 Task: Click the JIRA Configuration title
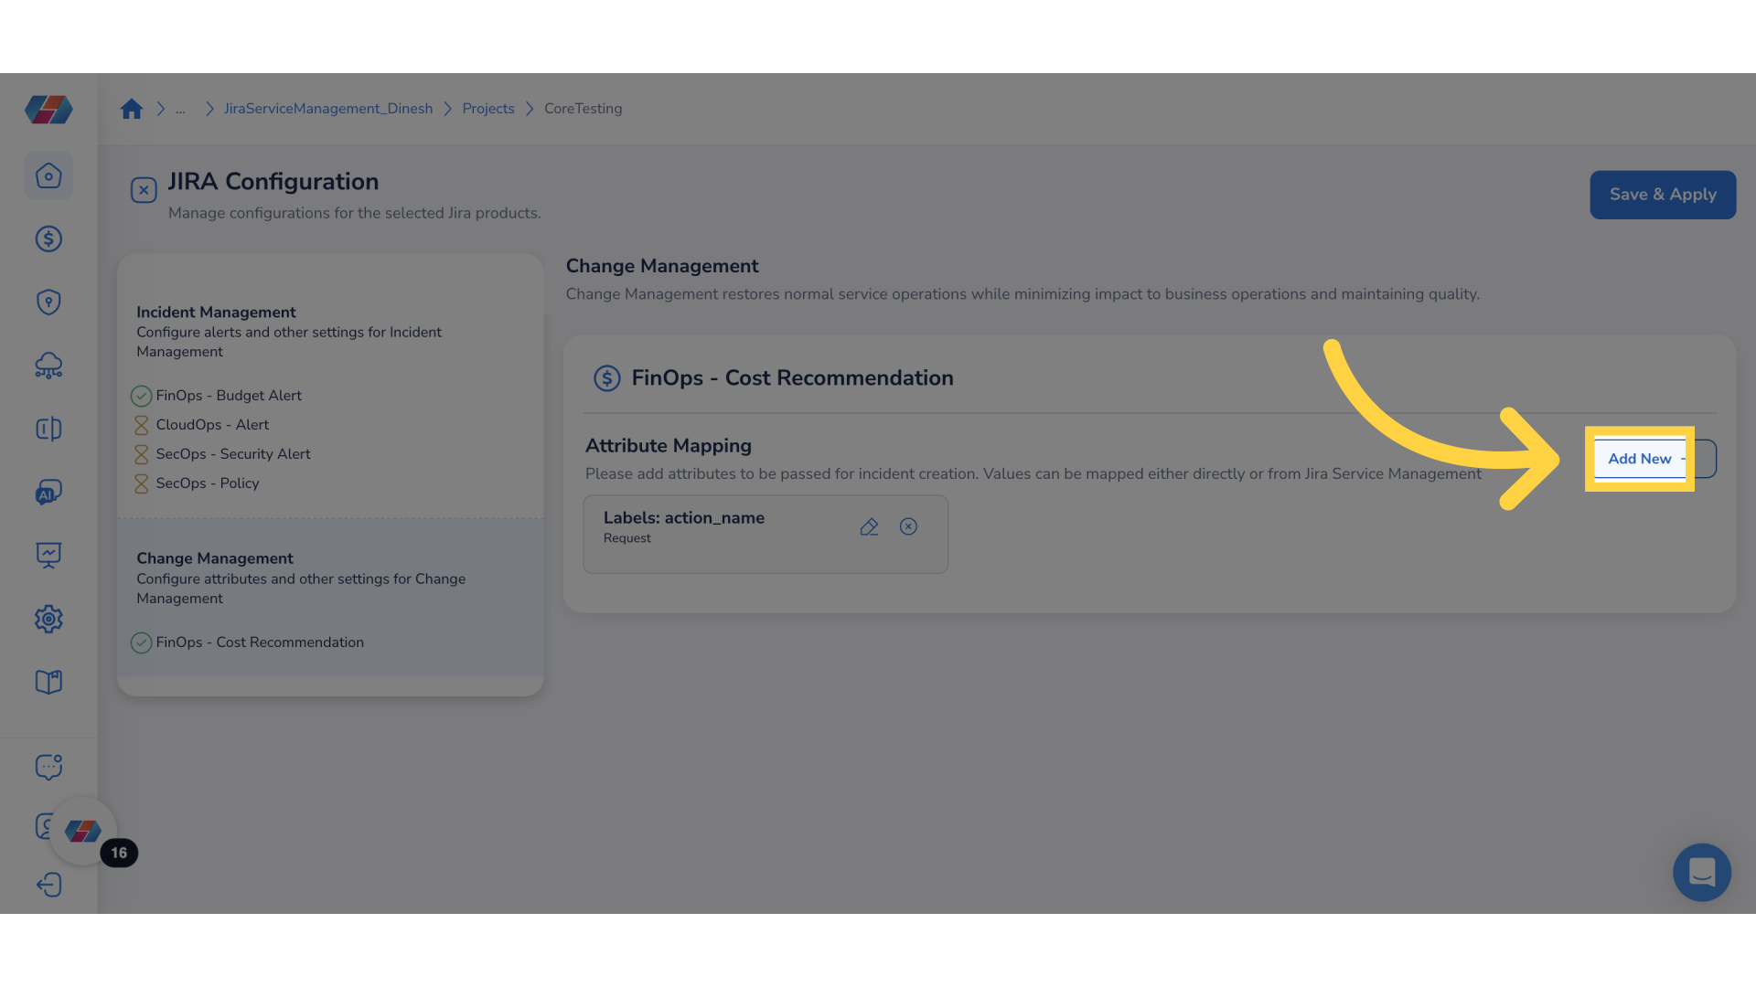(x=273, y=182)
